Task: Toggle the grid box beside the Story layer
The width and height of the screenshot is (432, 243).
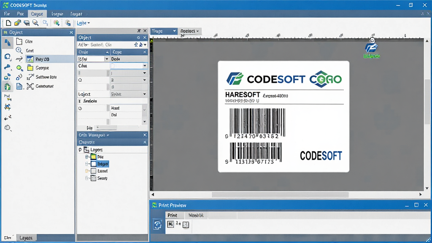Action: coord(93,178)
